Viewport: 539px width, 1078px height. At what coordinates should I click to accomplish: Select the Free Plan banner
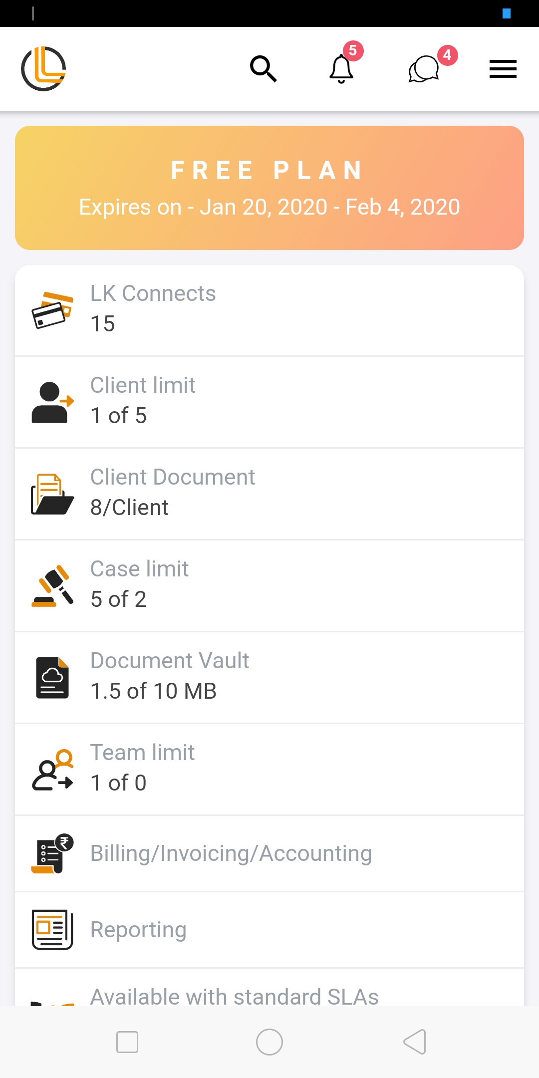click(x=269, y=188)
